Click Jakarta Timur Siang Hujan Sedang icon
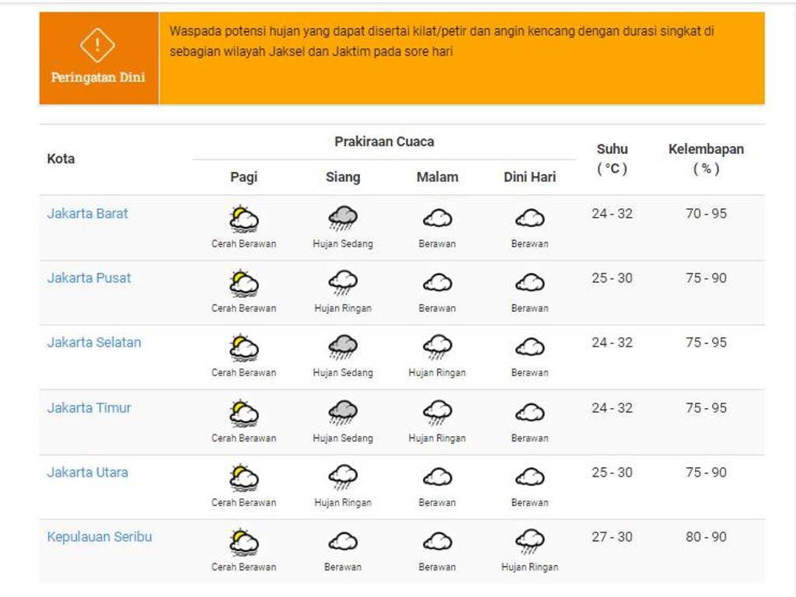 pos(343,412)
